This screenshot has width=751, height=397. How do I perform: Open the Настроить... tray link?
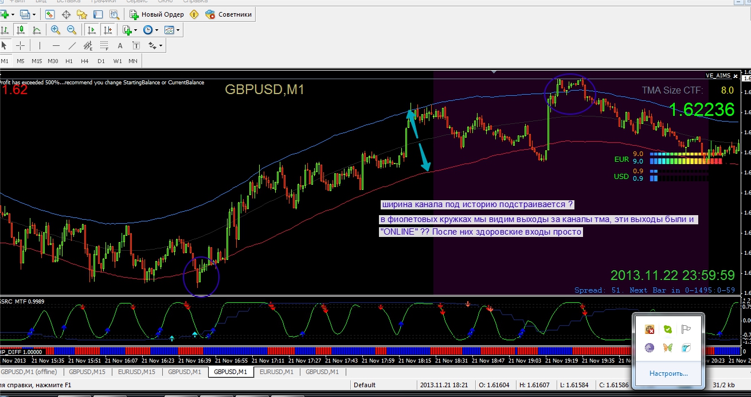click(x=668, y=373)
